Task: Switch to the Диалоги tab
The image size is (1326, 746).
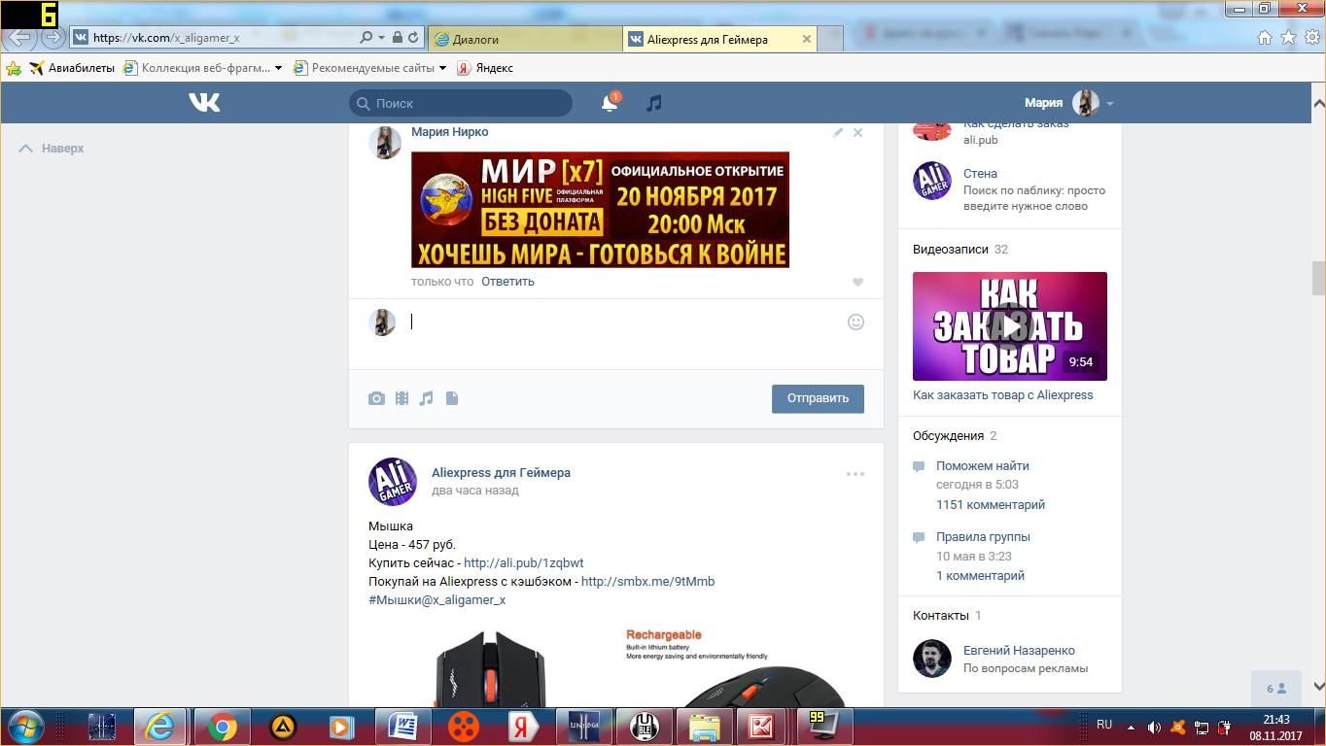Action: (x=525, y=39)
